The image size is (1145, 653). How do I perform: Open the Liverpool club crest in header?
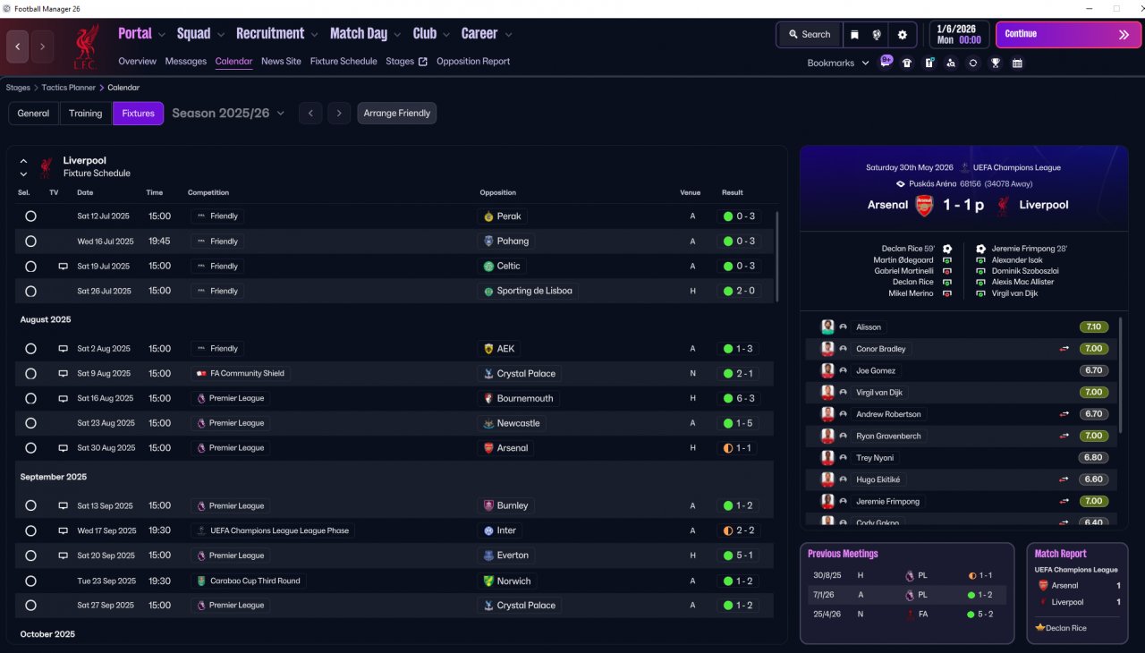pyautogui.click(x=87, y=47)
